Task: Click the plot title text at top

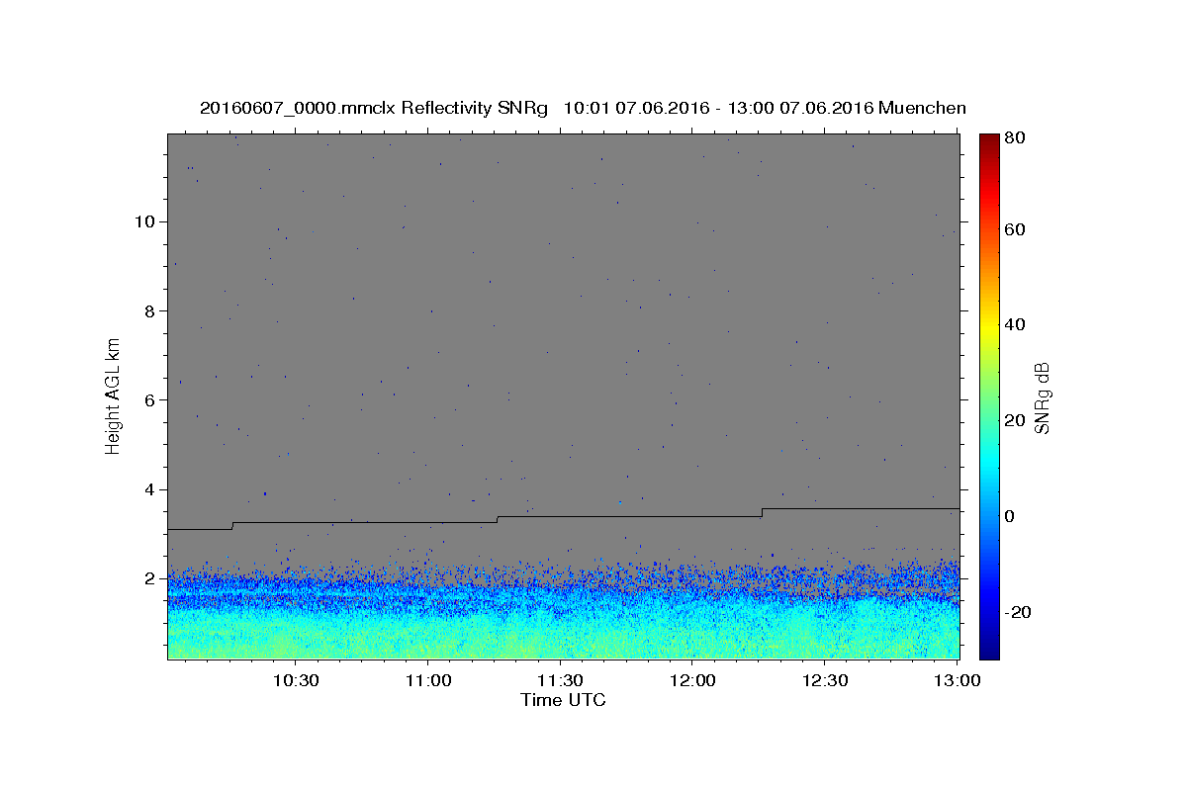Action: [583, 108]
